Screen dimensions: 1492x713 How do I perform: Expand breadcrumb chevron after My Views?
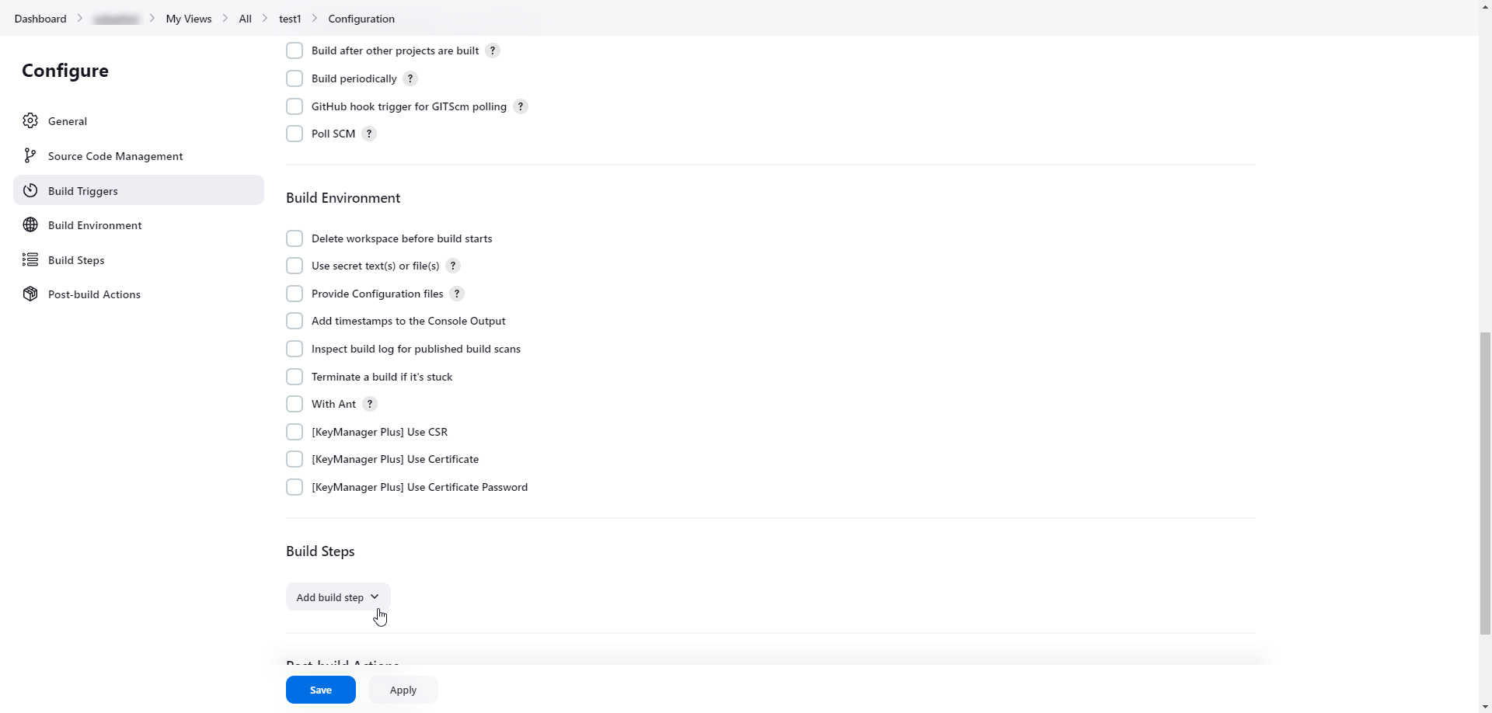tap(225, 19)
